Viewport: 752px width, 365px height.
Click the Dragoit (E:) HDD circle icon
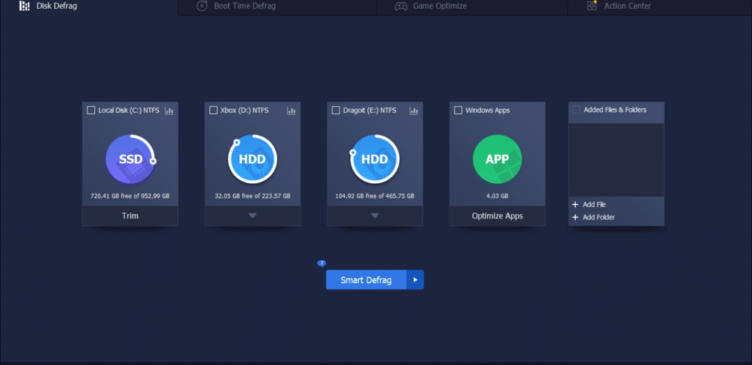(375, 160)
